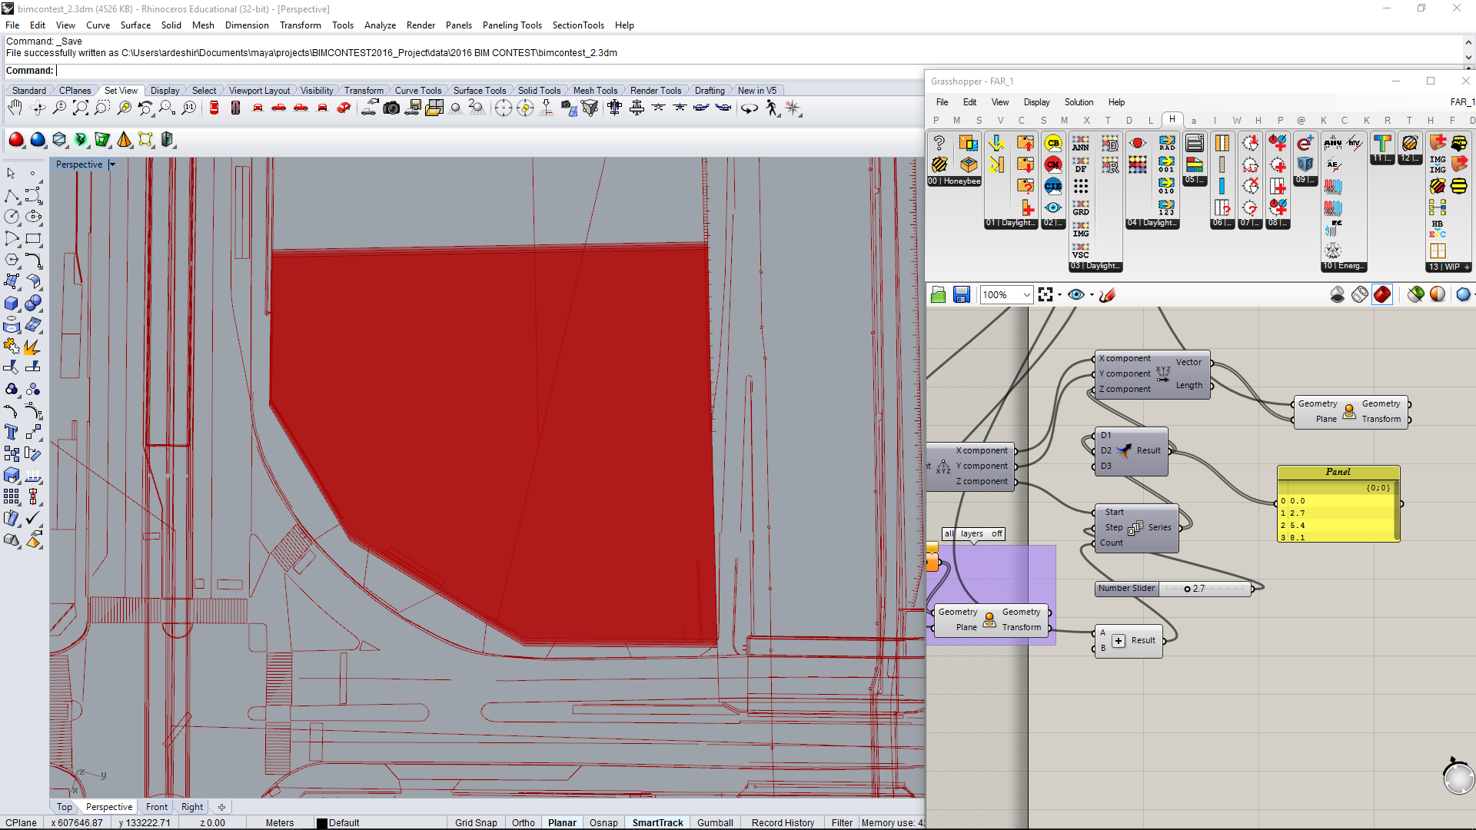Save the Grasshopper document with the floppy icon
The width and height of the screenshot is (1476, 830).
coord(961,294)
